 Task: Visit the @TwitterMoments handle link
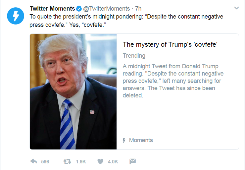(106, 9)
